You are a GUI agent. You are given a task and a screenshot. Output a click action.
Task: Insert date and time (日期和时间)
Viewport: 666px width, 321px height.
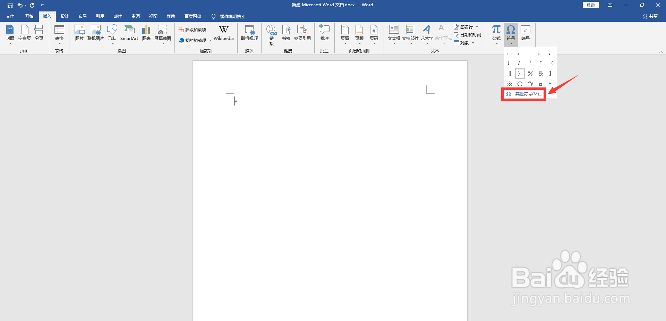[x=468, y=35]
